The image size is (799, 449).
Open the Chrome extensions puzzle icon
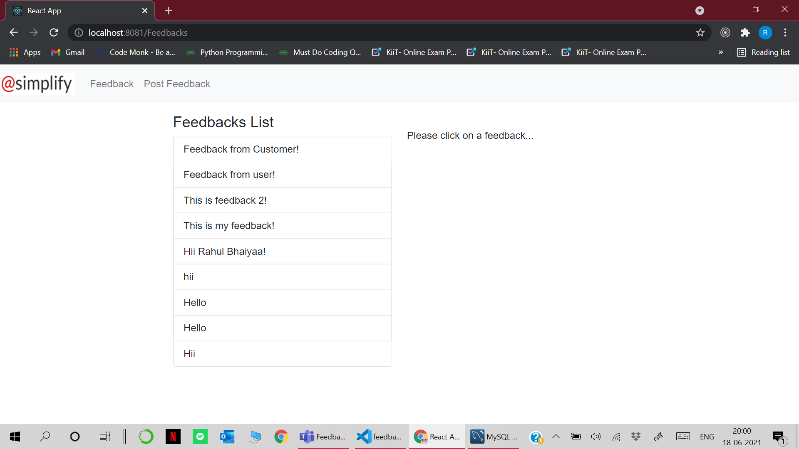click(745, 32)
